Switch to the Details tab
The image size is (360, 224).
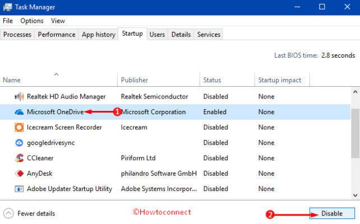coord(181,35)
